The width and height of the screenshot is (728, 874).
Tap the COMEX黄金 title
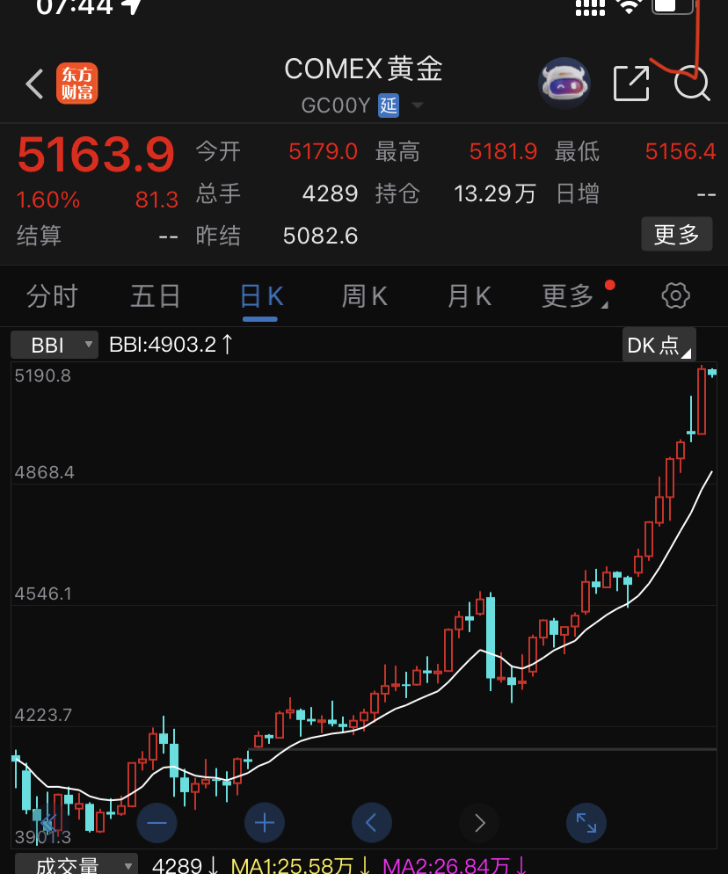point(363,69)
